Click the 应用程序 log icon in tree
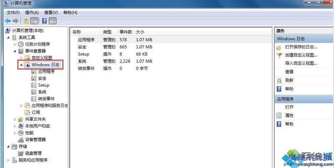 (x=34, y=72)
